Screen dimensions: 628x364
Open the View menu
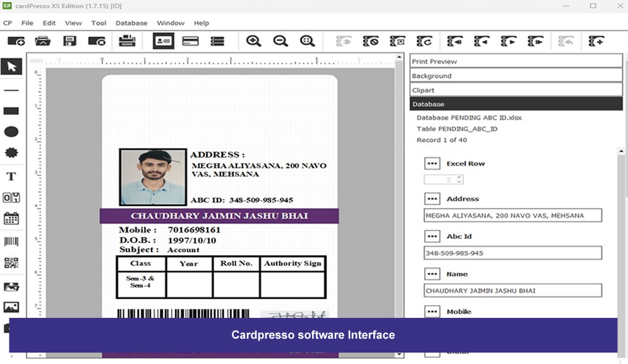[x=73, y=23]
